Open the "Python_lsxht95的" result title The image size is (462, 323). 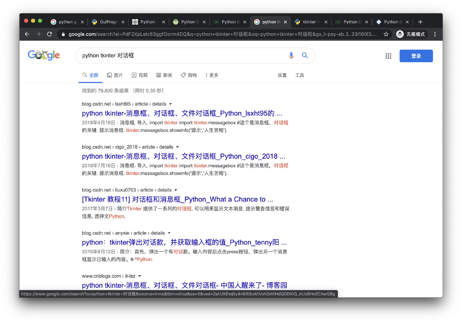click(182, 113)
